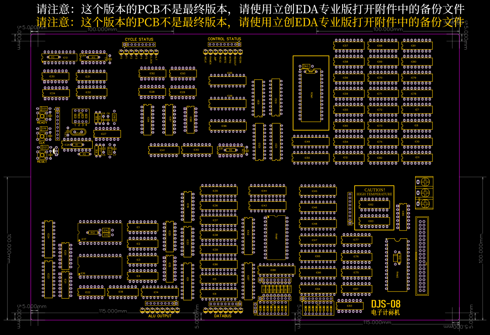Select the CAUTION HIGH TEMPERATURE silkscreen box
The image size is (490, 335).
374,208
